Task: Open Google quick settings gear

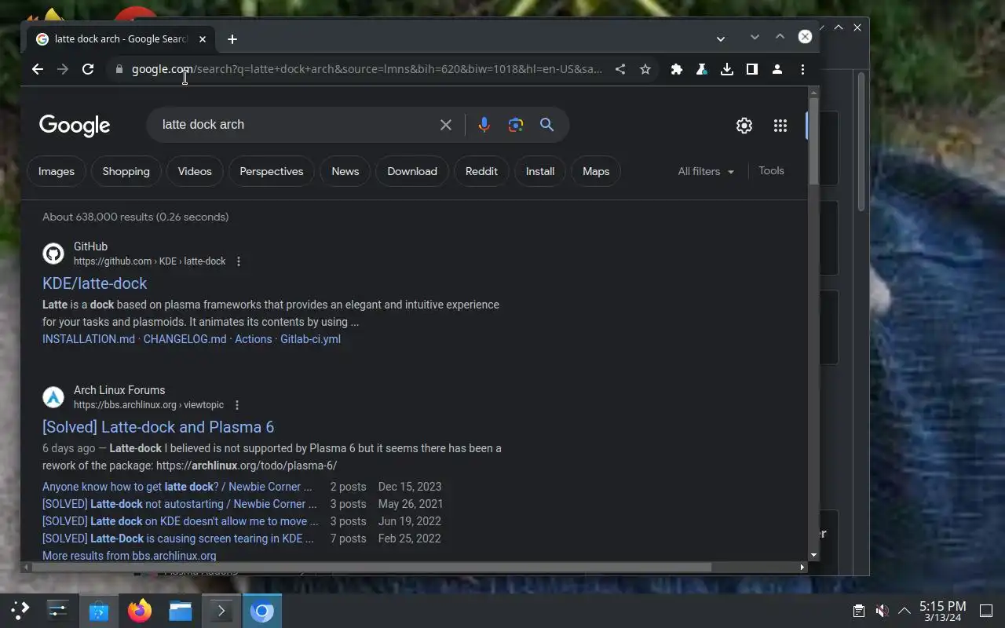Action: [744, 126]
